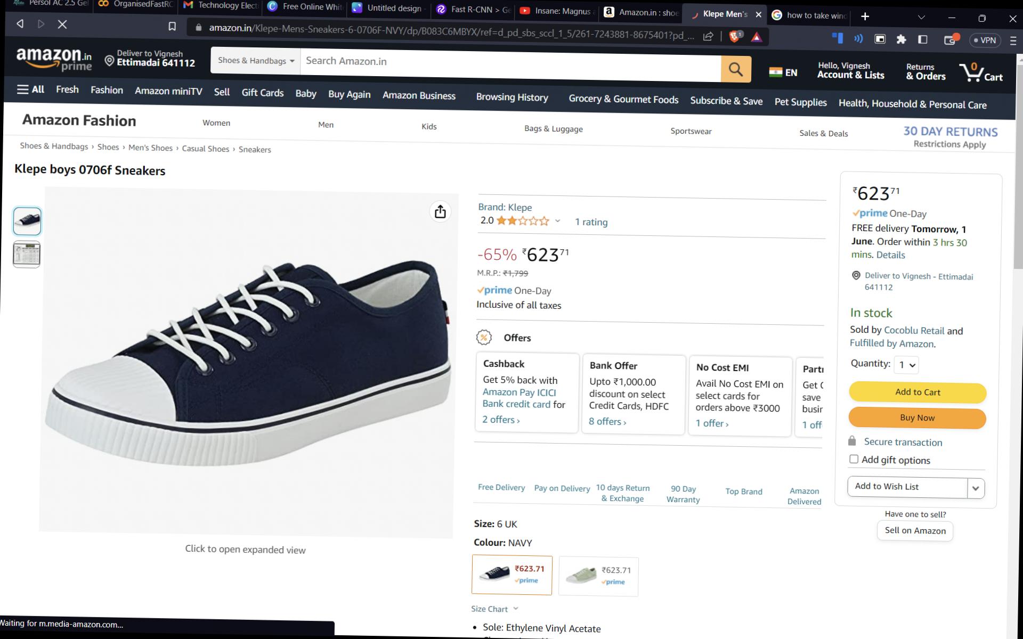Tick the Add gift options checkbox
Viewport: 1023px width, 639px height.
(x=854, y=459)
